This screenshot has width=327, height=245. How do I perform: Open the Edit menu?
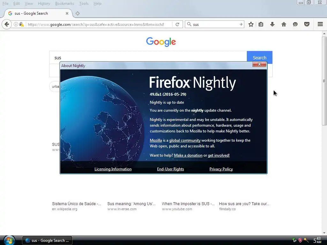click(17, 4)
